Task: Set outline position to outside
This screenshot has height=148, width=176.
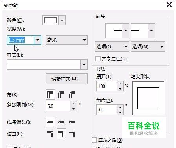Action: (x=50, y=134)
